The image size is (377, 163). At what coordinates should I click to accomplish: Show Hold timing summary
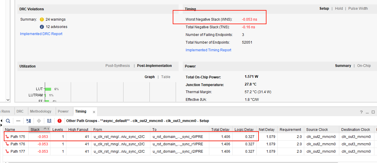tap(339, 9)
